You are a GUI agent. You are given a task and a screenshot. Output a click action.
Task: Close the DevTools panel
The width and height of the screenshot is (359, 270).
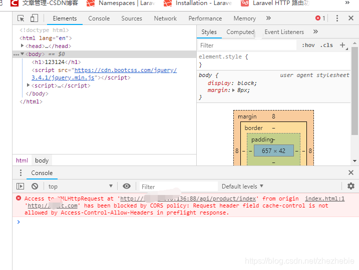coord(351,18)
